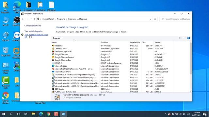
Task: Open This PC desktop icon
Action: pos(6,21)
